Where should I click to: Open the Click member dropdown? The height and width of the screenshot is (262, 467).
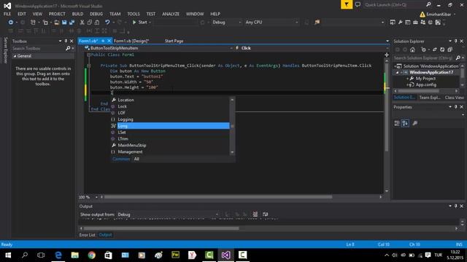(312, 48)
